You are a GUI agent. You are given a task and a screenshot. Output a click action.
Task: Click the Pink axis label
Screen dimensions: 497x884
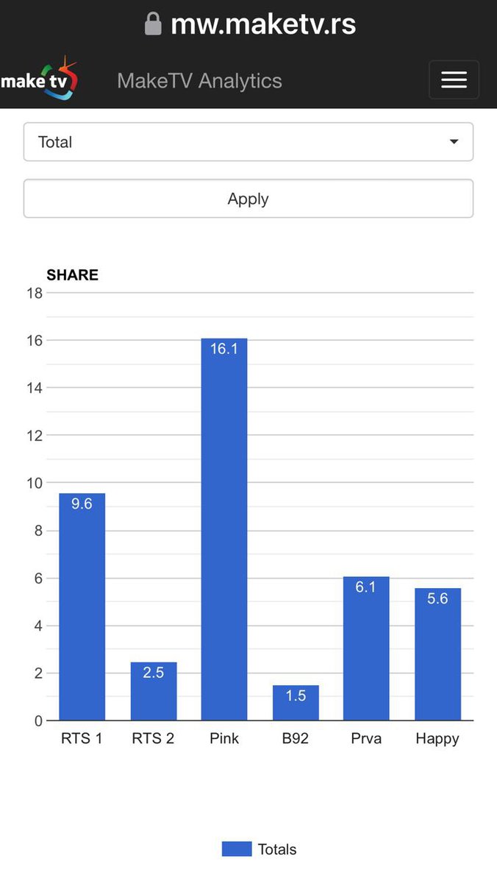224,739
